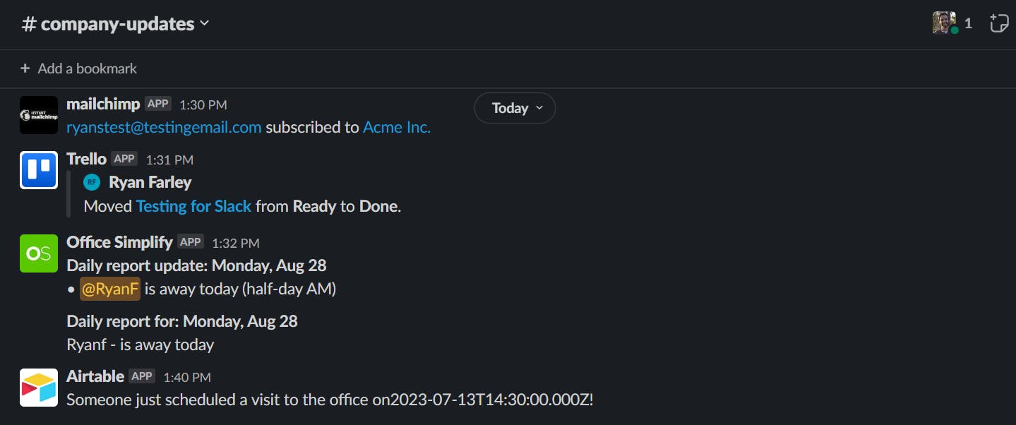
Task: Open the Today date jump dropdown
Action: (x=515, y=108)
